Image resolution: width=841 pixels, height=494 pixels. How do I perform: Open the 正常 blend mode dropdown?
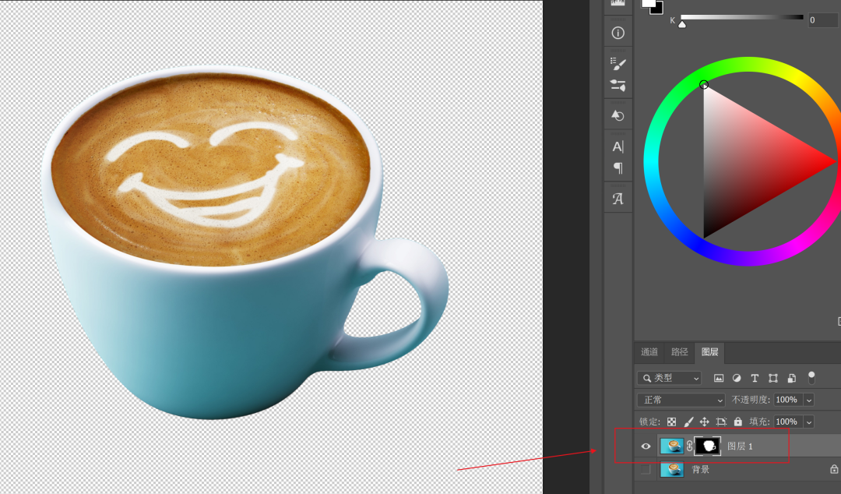(x=681, y=400)
